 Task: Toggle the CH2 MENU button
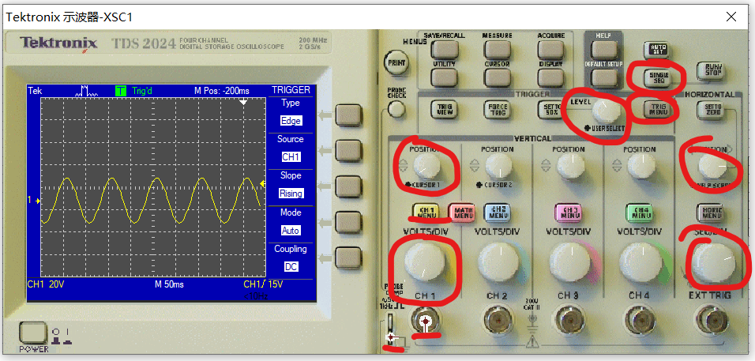coord(498,212)
